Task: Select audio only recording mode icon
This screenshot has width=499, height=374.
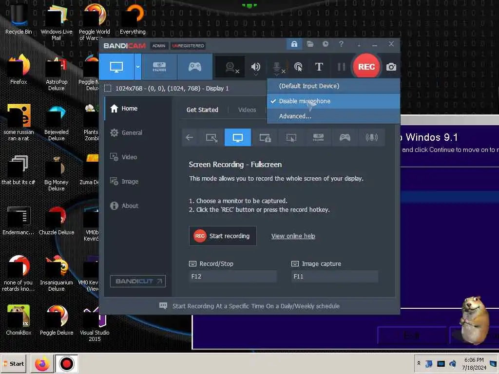Action: click(371, 137)
